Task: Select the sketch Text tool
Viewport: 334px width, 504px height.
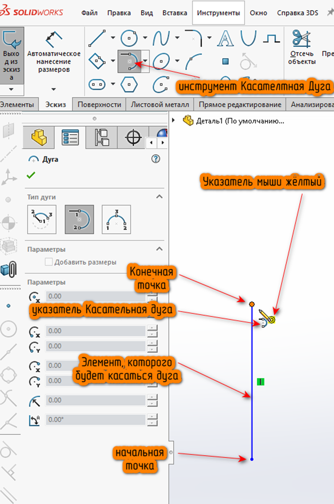Action: pos(226,39)
